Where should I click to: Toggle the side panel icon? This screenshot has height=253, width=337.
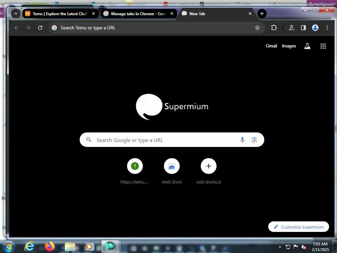coord(303,28)
